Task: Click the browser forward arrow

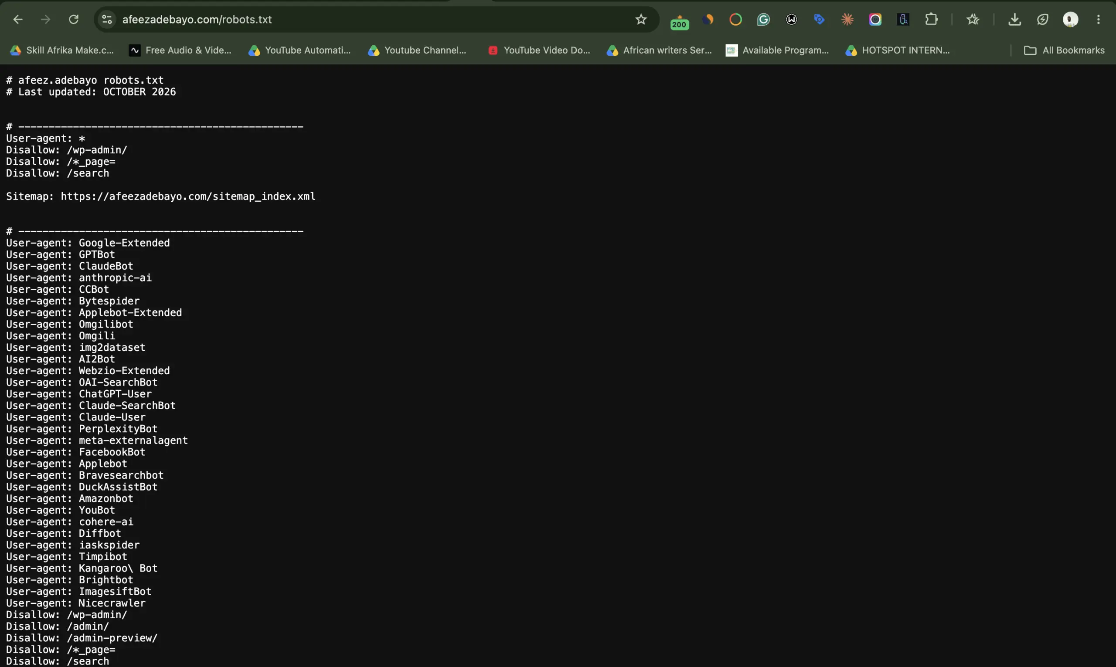Action: [x=45, y=19]
